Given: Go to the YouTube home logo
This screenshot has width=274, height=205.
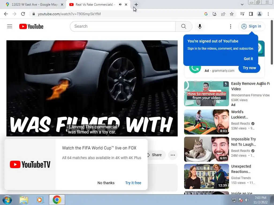Looking at the screenshot, I should pyautogui.click(x=31, y=26).
